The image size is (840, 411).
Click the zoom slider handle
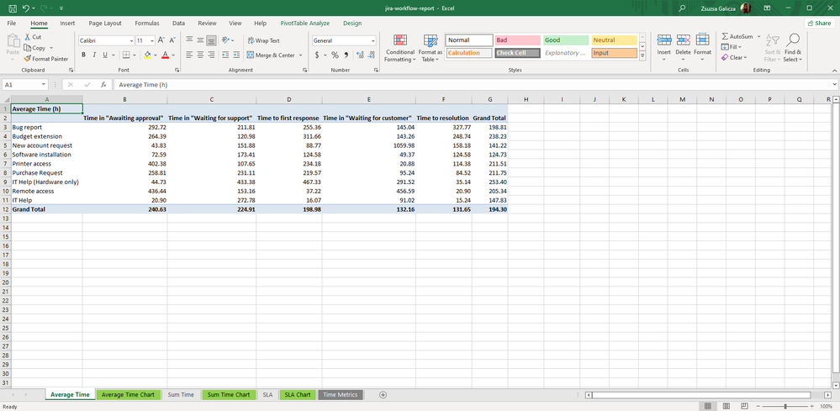point(785,406)
